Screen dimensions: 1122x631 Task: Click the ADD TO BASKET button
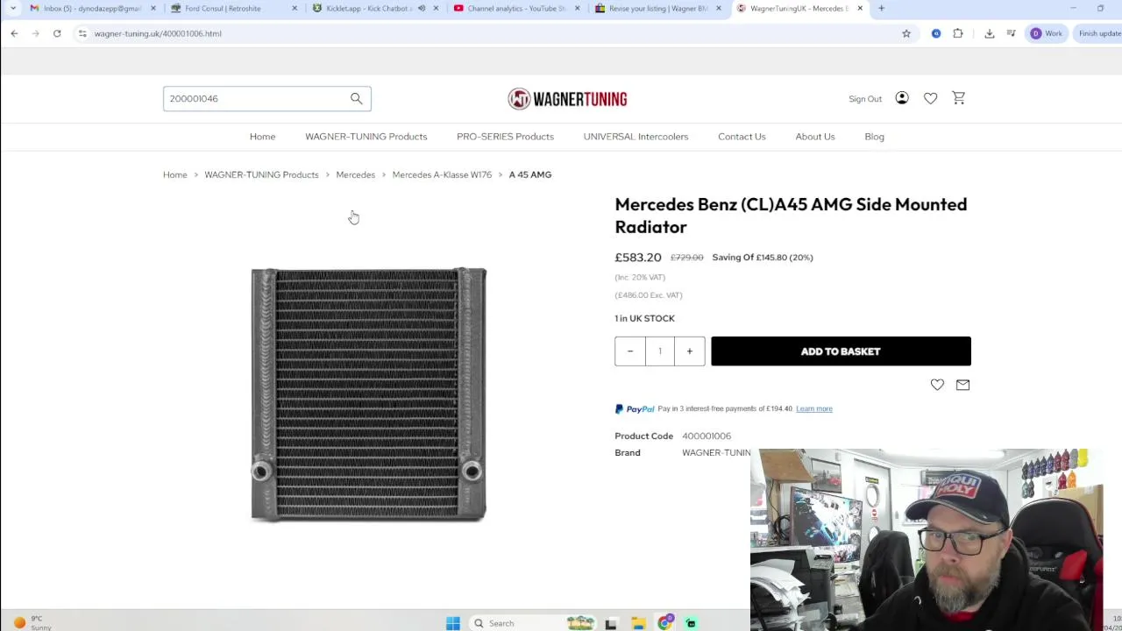click(841, 351)
